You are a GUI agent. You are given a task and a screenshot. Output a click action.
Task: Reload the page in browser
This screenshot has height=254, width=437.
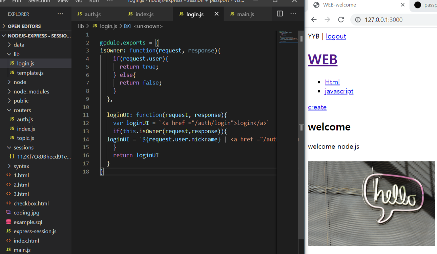pyautogui.click(x=341, y=20)
